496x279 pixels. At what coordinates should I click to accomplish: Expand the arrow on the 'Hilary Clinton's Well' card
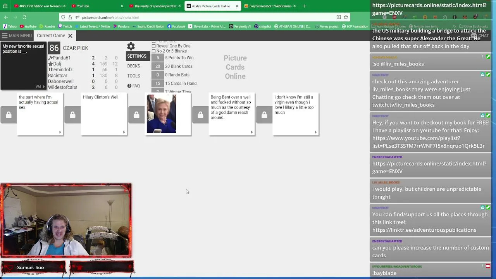click(124, 132)
